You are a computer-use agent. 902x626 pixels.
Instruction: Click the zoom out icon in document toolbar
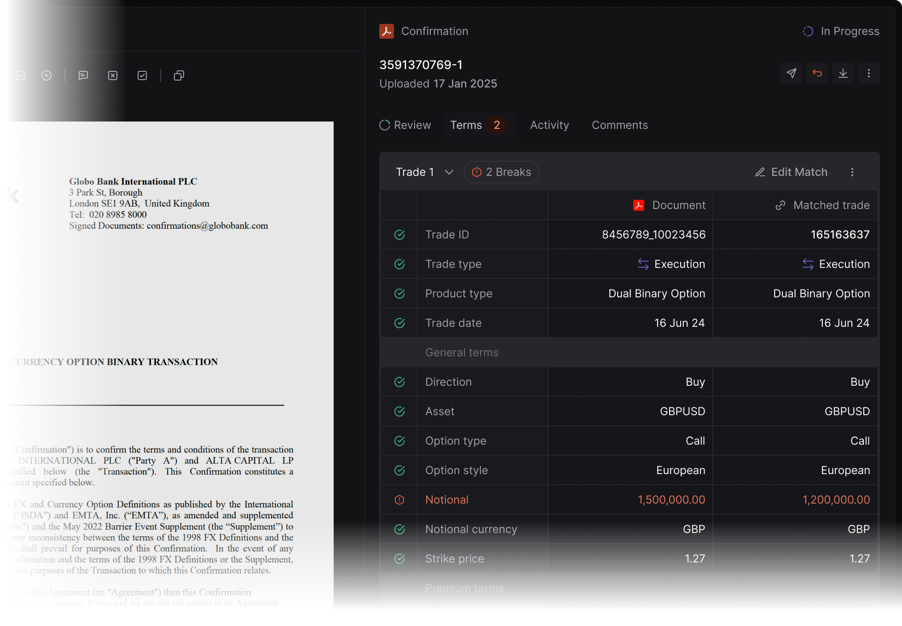pyautogui.click(x=21, y=75)
